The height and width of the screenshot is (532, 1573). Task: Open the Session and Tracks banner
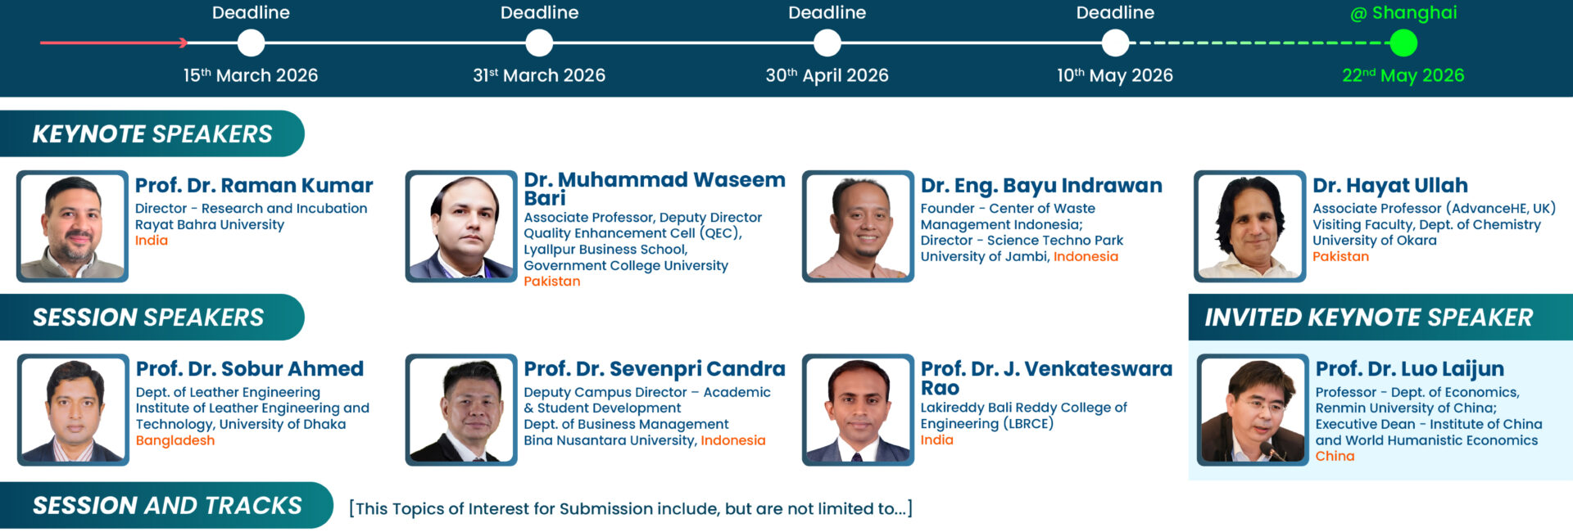(x=167, y=505)
